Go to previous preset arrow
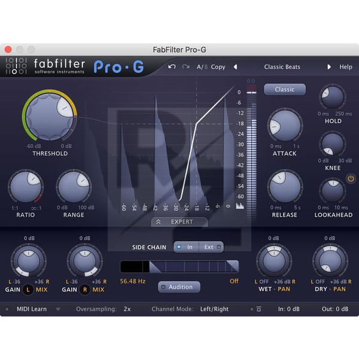 click(x=235, y=67)
